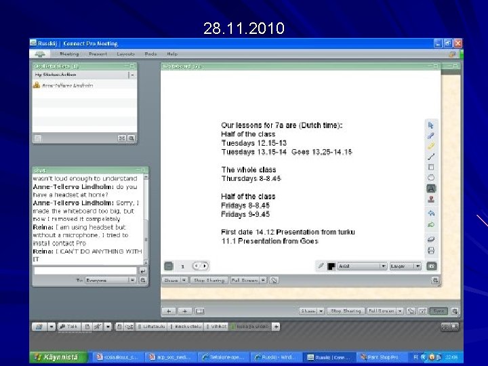488x366 pixels.
Task: Open the Meeting menu
Action: 69,54
